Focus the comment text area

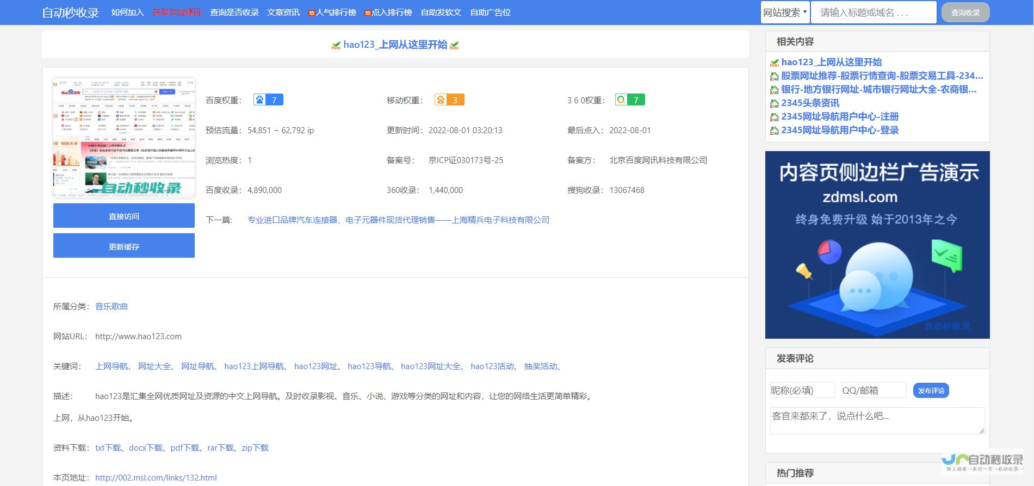[x=877, y=421]
